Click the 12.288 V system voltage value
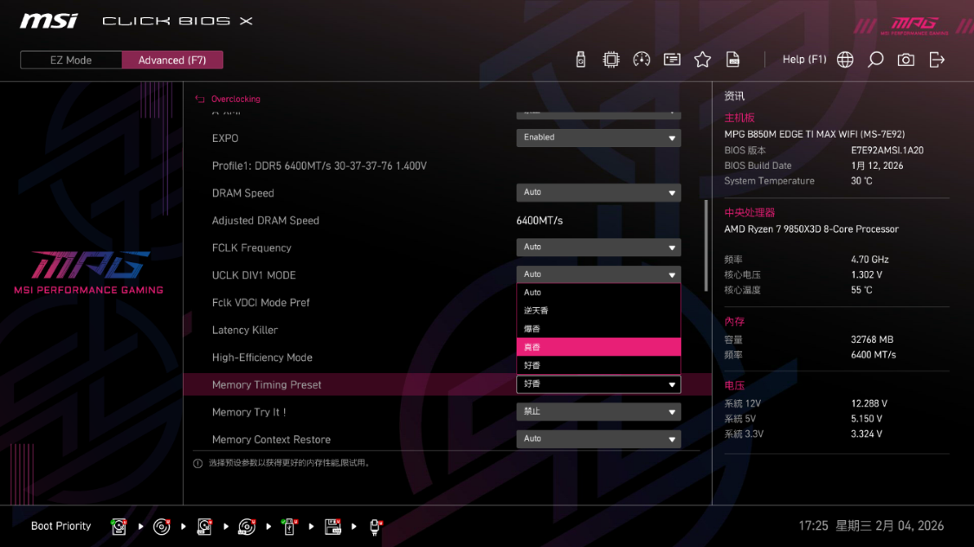The image size is (974, 547). pos(869,403)
